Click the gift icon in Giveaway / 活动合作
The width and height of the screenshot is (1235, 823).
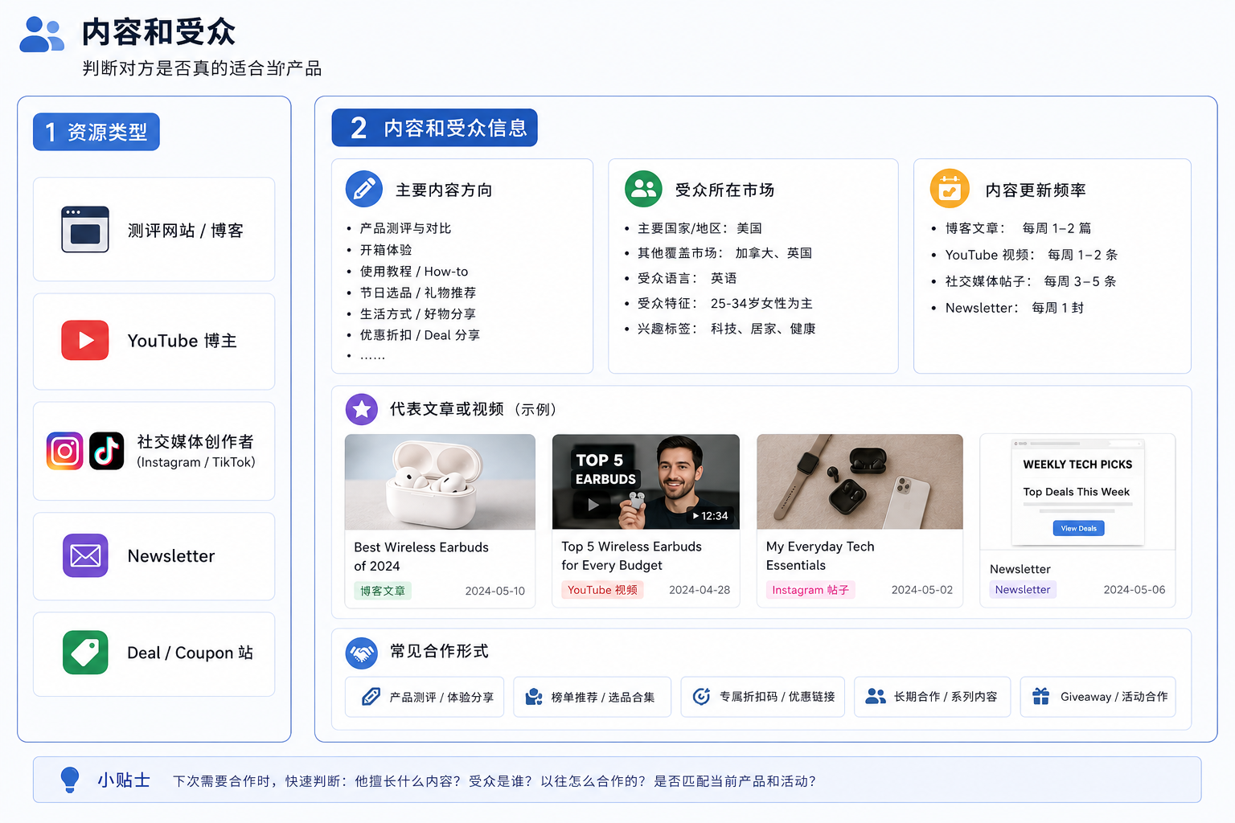tap(1040, 696)
